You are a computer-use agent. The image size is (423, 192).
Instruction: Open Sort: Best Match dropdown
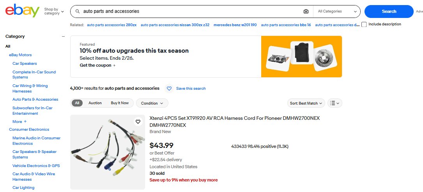pos(306,103)
